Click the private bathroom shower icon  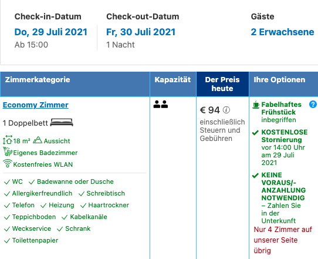coord(8,152)
